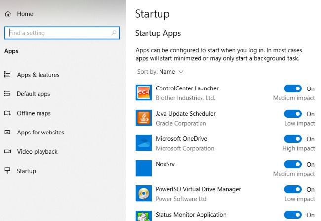Click the Java Update Scheduler name
The height and width of the screenshot is (221, 321).
pos(186,114)
